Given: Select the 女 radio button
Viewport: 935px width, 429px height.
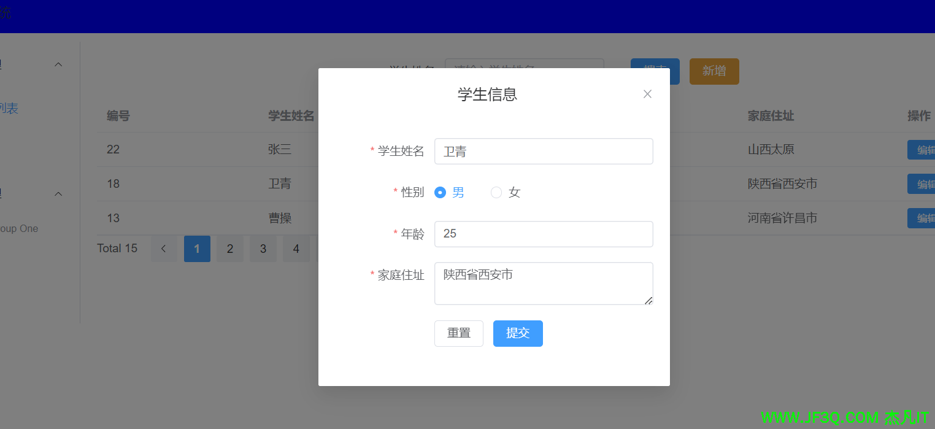Looking at the screenshot, I should pos(496,193).
